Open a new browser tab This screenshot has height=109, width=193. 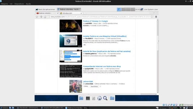click(x=85, y=13)
